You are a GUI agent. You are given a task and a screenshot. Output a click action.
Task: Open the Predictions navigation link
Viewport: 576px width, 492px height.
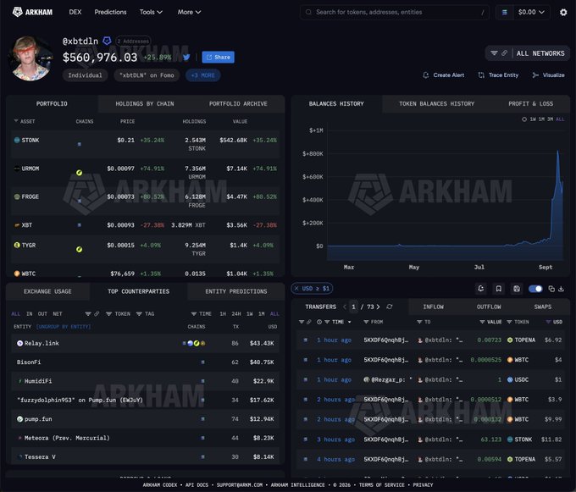click(110, 12)
